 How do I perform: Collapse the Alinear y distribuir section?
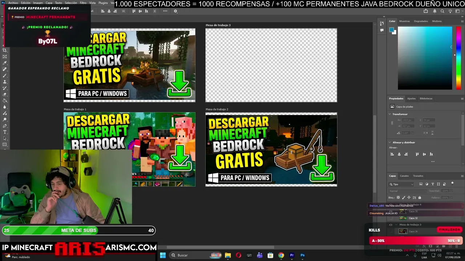coord(390,142)
